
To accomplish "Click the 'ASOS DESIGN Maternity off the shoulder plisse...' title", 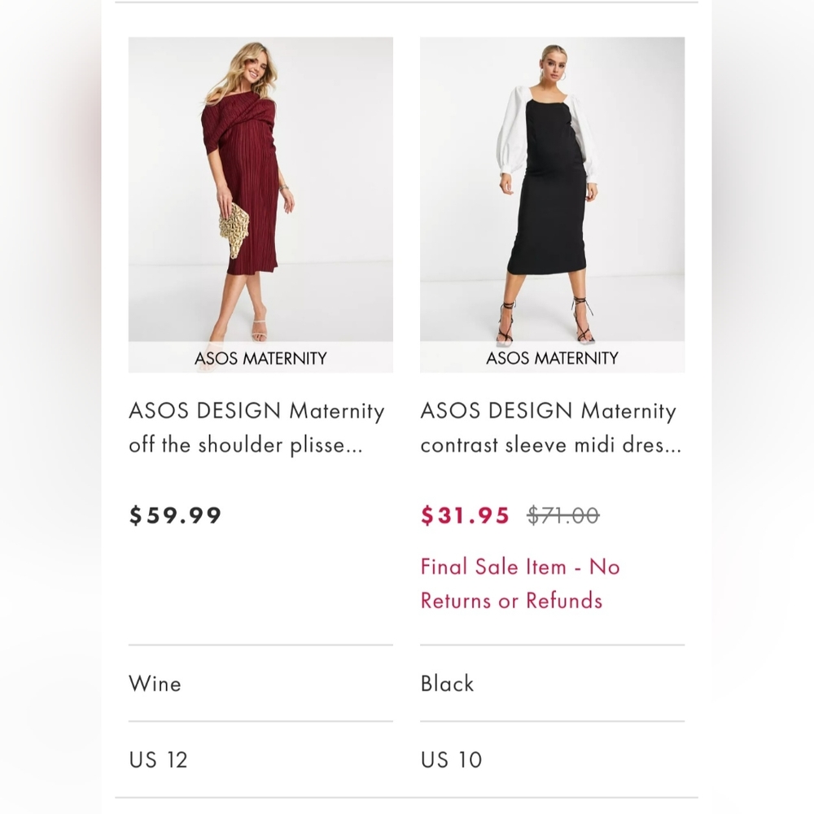I will point(257,427).
